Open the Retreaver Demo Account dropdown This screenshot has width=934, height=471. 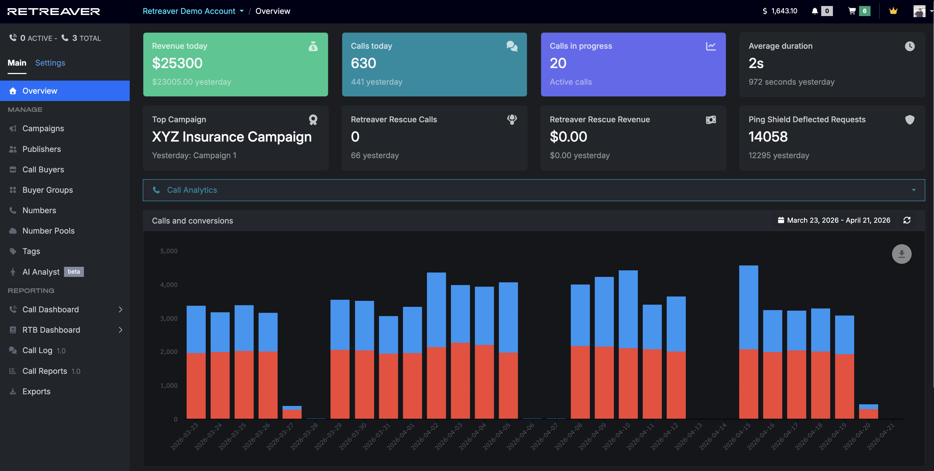pyautogui.click(x=193, y=11)
